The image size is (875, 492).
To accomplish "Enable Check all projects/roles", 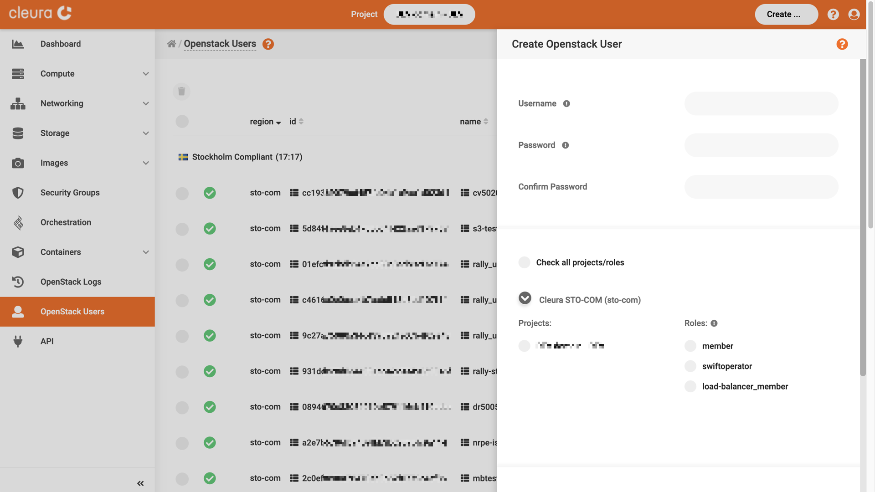I will 525,262.
